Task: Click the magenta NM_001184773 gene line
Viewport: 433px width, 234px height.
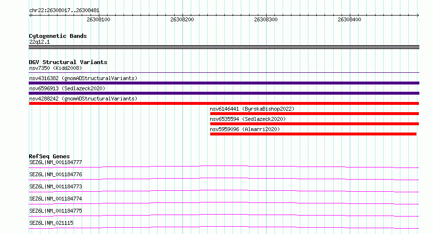Action: click(x=224, y=191)
